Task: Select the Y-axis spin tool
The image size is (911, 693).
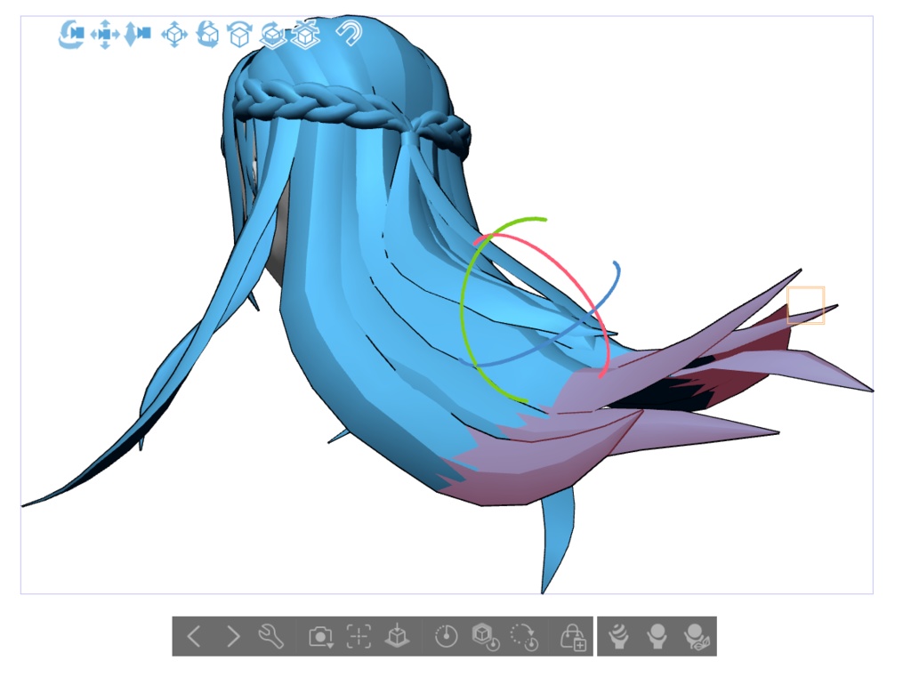Action: (x=238, y=34)
